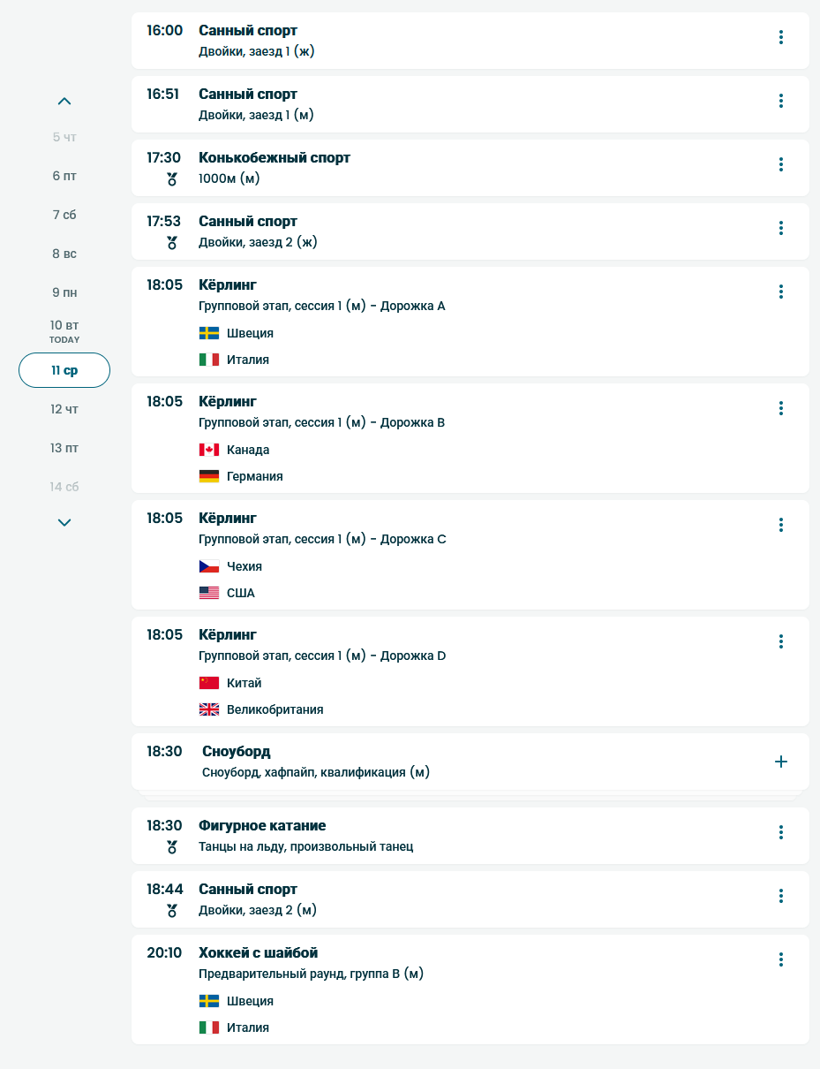820x1069 pixels.
Task: Click the Китай flag in Дорожка D match
Action: [209, 683]
